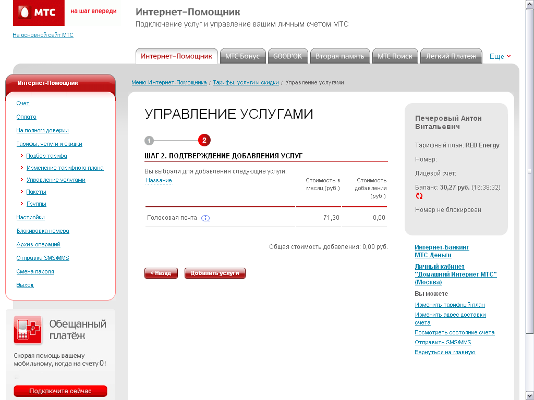Click the MTS logo

tap(39, 12)
